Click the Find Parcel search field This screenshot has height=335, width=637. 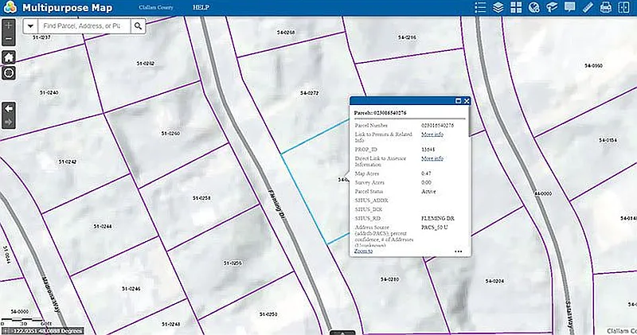tap(84, 25)
